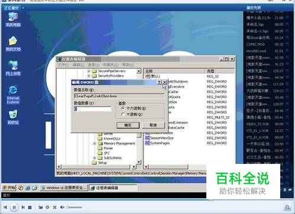Select the Internet Explorer desktop icon

coord(13,94)
